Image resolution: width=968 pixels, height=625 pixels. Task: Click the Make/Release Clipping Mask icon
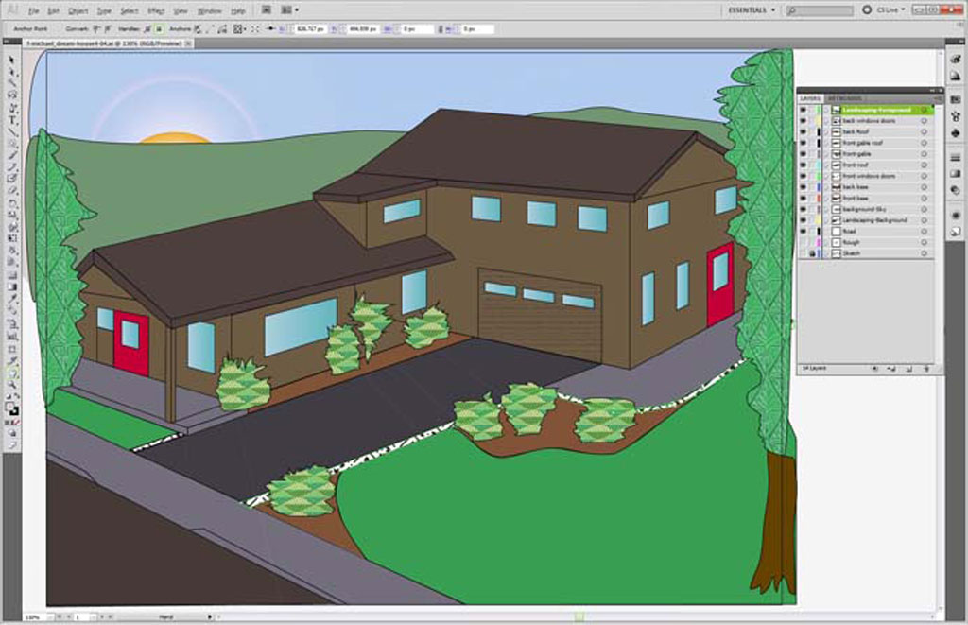coord(874,368)
